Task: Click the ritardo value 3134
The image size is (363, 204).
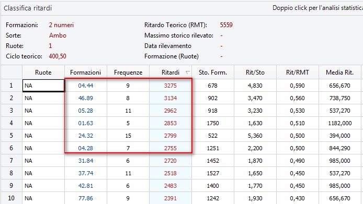Action: pyautogui.click(x=171, y=98)
